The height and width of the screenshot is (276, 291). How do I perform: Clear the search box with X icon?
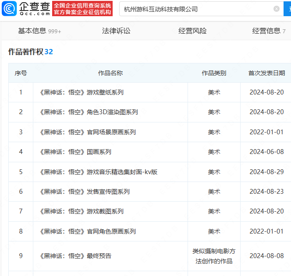(x=277, y=9)
